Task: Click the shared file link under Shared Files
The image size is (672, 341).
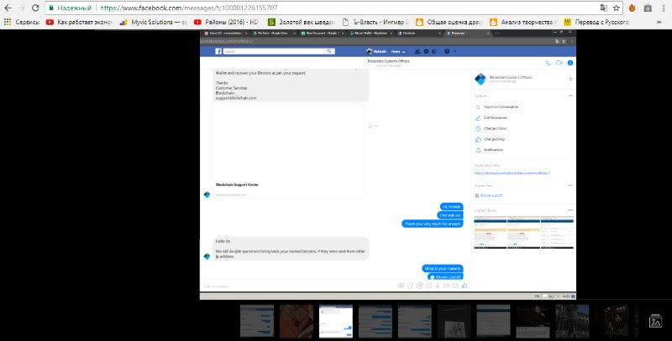Action: [491, 195]
